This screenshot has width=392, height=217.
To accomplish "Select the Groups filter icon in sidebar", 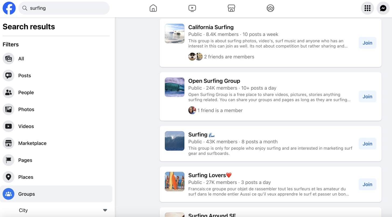I will [x=8, y=194].
